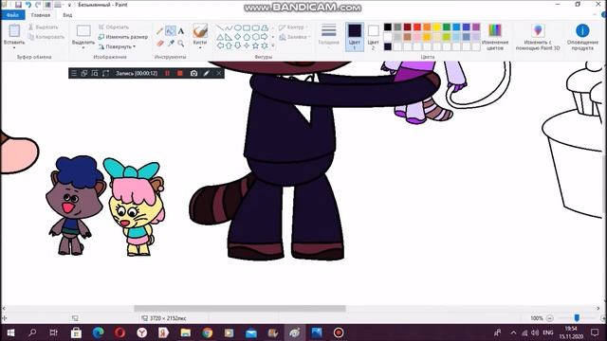Open the line Size (Толщина) dropdown

pyautogui.click(x=329, y=36)
